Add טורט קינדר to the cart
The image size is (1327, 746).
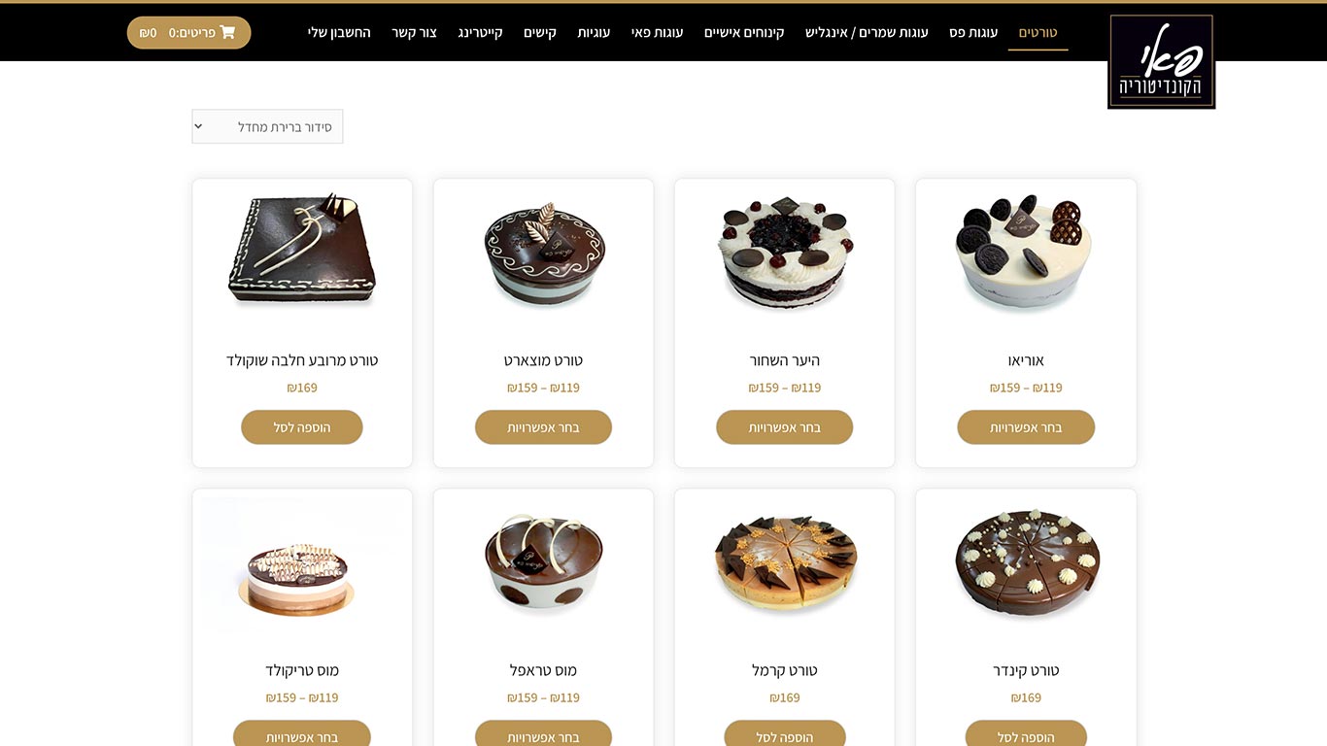tap(1026, 735)
